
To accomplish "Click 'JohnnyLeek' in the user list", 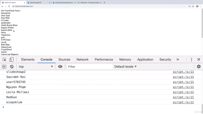I will tap(6, 47).
